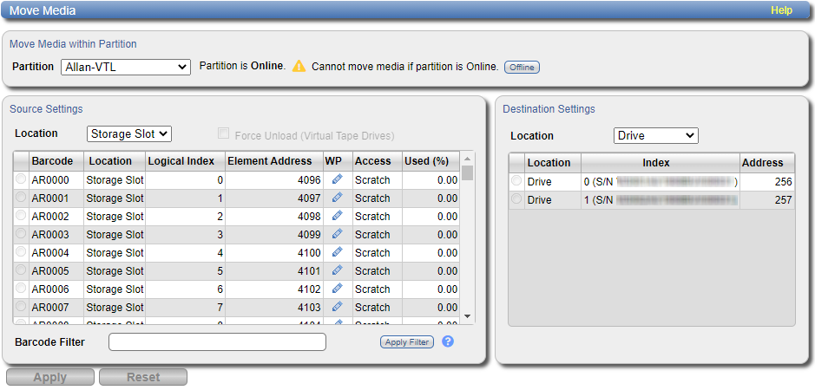The width and height of the screenshot is (815, 390).
Task: Expand the destination Location Drive dropdown
Action: [655, 136]
